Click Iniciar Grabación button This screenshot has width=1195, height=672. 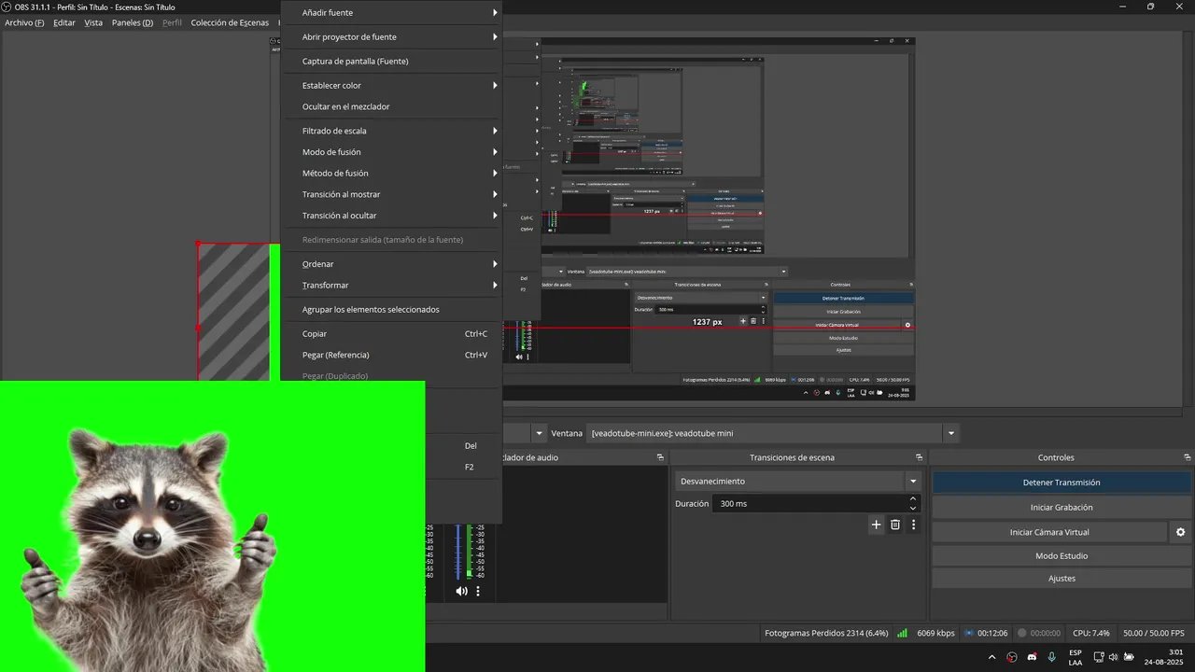(1061, 508)
